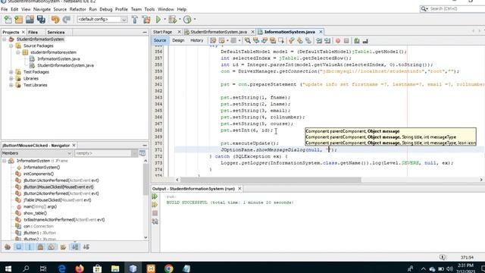The height and width of the screenshot is (273, 485).
Task: Select main(String[] args) in Navigator
Action: [40, 206]
